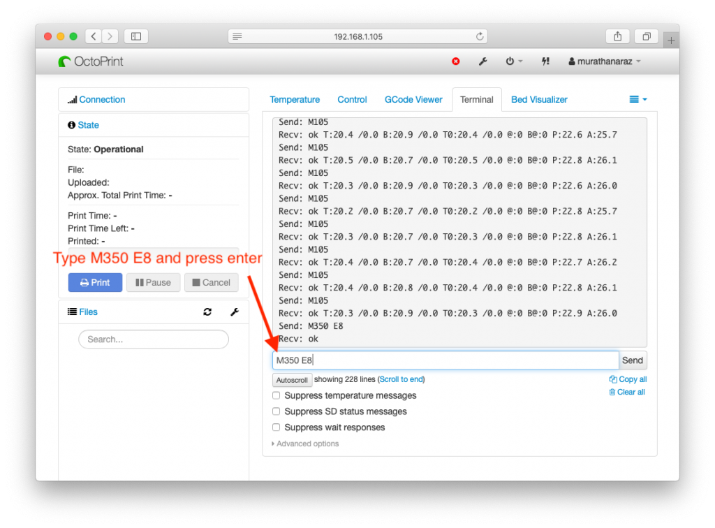Go back in browser history
This screenshot has width=715, height=528.
point(94,36)
